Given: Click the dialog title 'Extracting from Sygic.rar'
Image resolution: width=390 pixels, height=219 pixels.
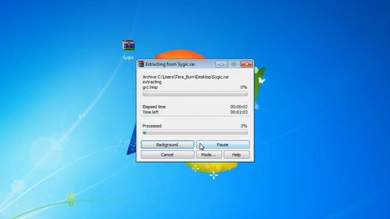Looking at the screenshot, I should [170, 64].
